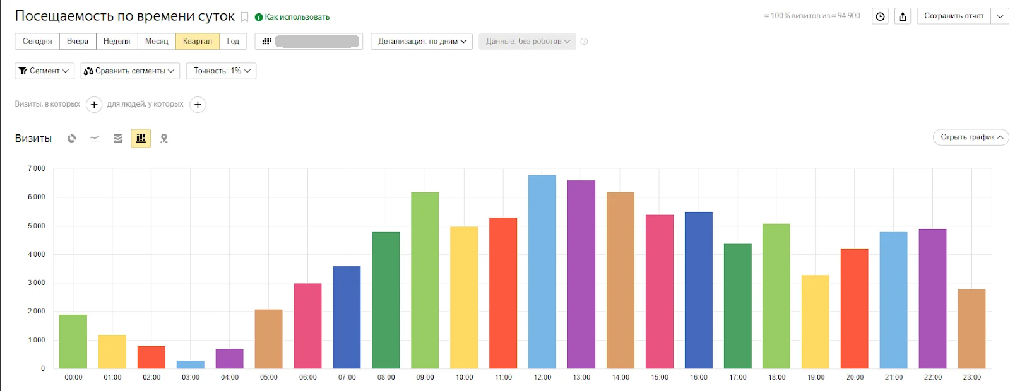Click the help question mark icon near 'Данные'

[x=584, y=42]
